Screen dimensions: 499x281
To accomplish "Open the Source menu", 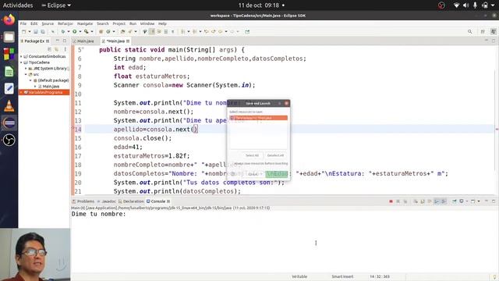I will click(x=48, y=23).
